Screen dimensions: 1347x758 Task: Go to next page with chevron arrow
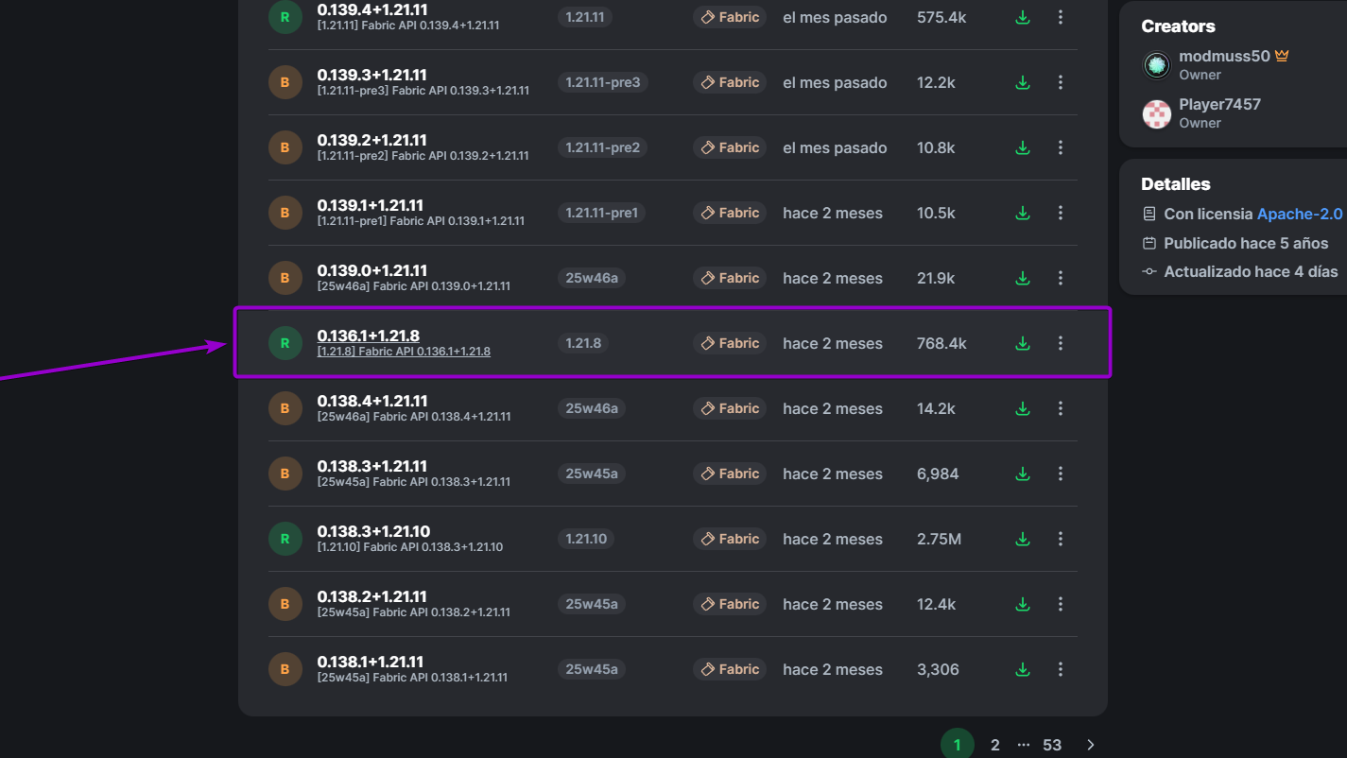pos(1091,745)
